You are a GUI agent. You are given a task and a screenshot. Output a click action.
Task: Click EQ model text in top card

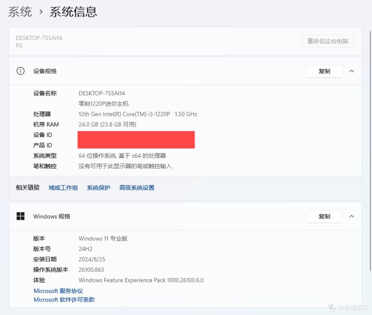pyautogui.click(x=19, y=45)
